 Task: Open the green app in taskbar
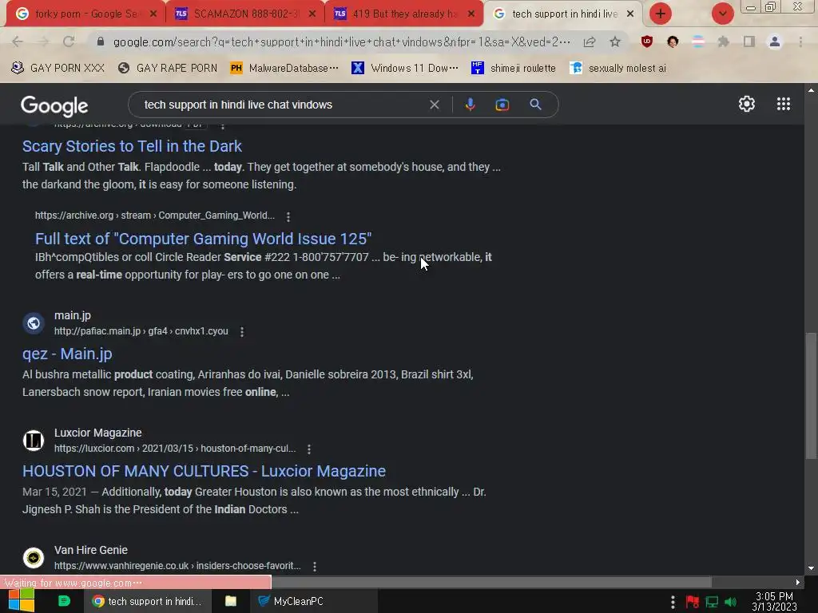[x=64, y=601]
